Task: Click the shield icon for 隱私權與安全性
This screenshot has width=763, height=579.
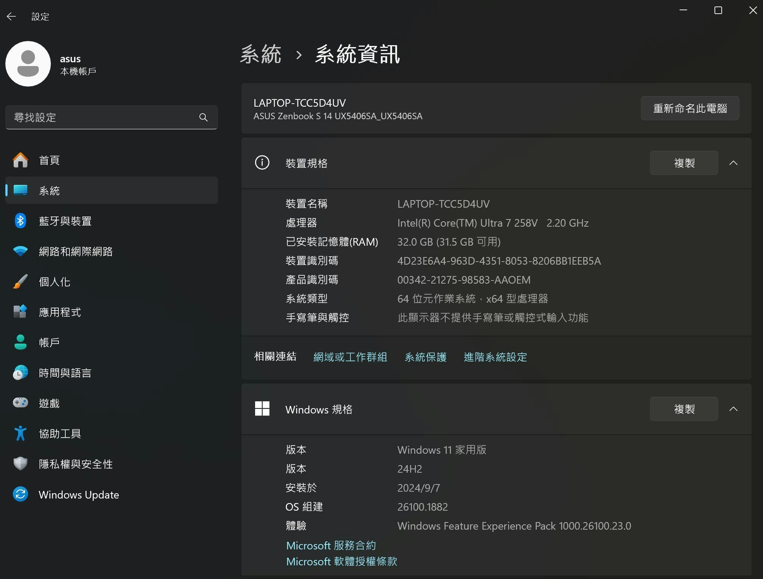Action: tap(20, 464)
